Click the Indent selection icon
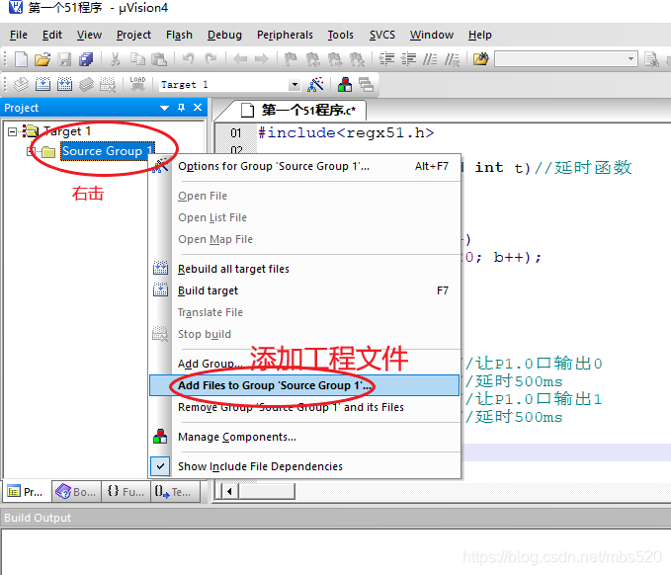Image resolution: width=671 pixels, height=575 pixels. [x=386, y=59]
